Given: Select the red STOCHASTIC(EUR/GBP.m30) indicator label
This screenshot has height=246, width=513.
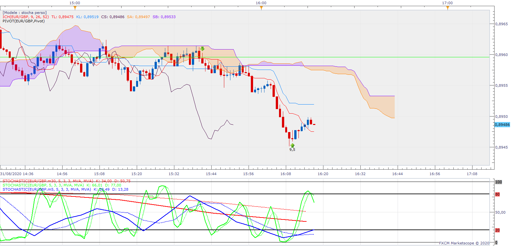Looking at the screenshot, I should [x=66, y=181].
